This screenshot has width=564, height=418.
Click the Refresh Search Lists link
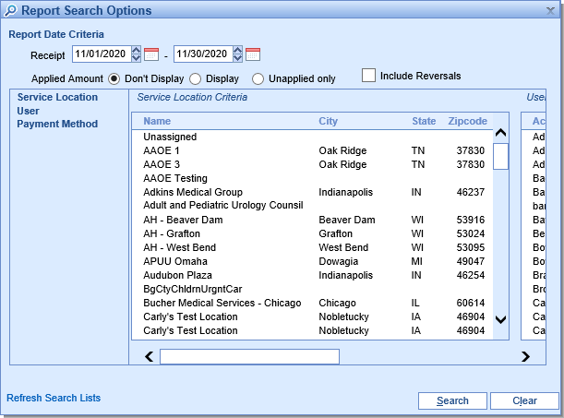point(54,398)
